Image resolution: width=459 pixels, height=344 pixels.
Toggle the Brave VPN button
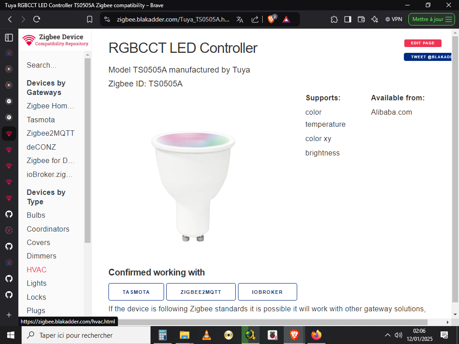click(x=394, y=19)
